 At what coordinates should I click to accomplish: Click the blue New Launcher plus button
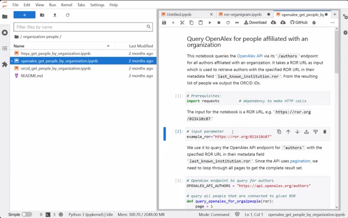pos(25,15)
